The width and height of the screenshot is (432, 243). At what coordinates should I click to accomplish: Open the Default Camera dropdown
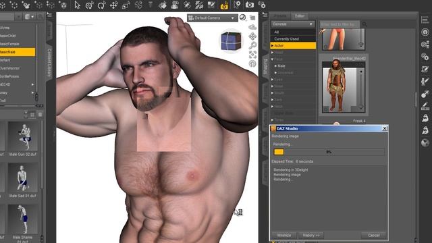click(x=213, y=18)
